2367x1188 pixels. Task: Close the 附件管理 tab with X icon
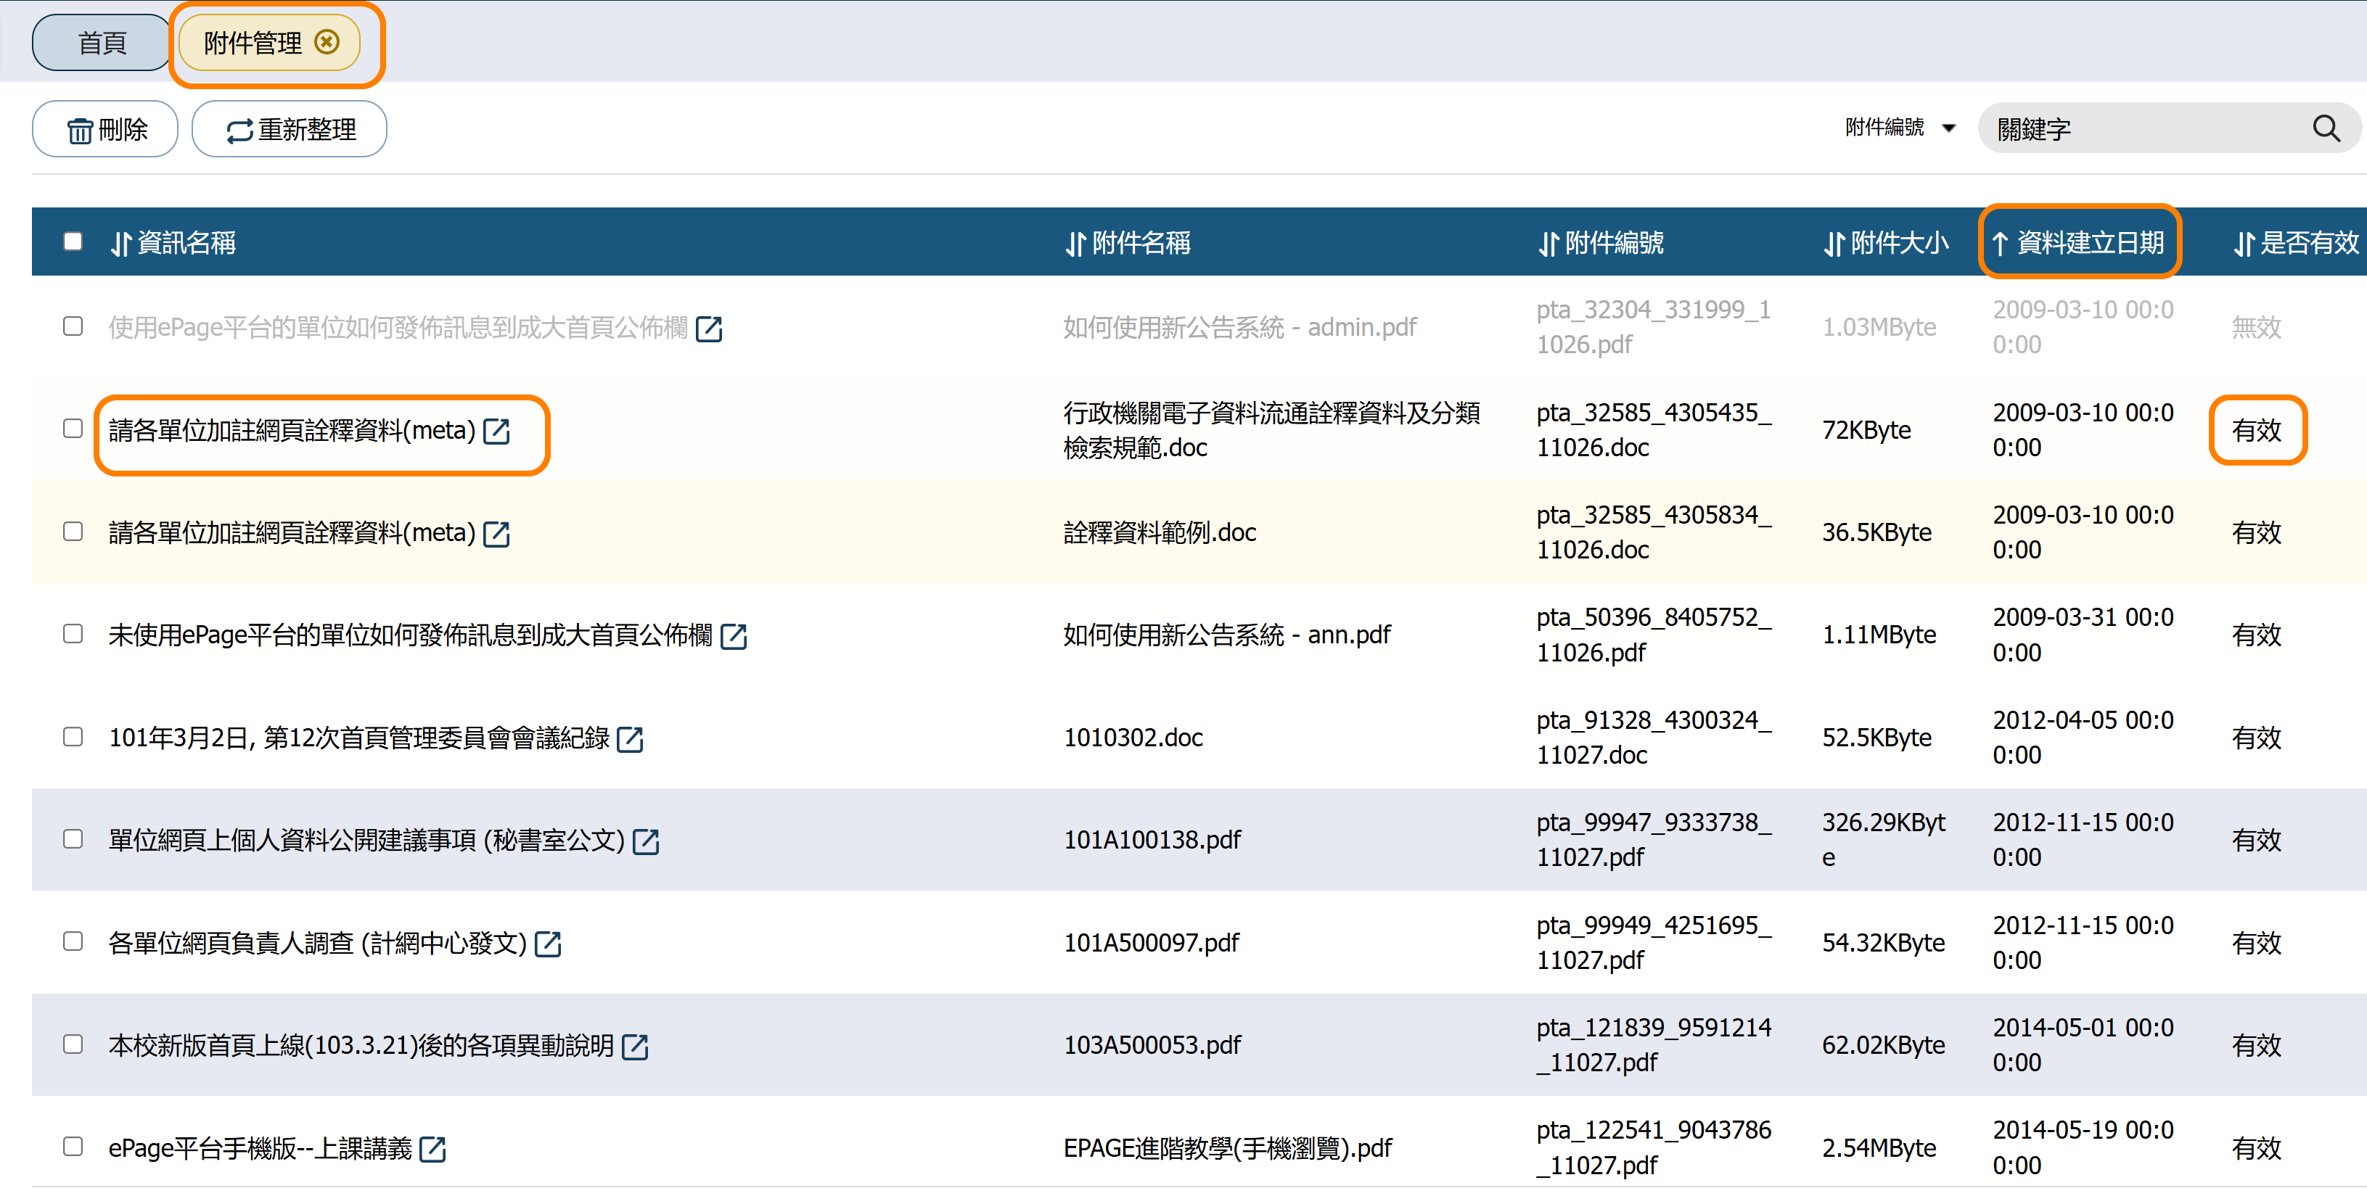(327, 42)
